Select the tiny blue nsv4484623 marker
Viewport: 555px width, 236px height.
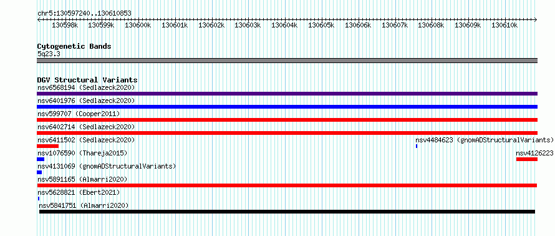[417, 146]
